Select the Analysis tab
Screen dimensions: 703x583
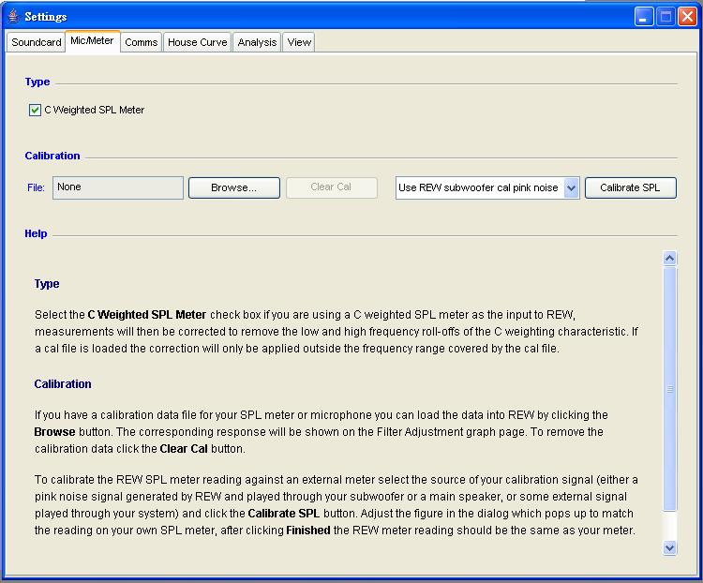(x=257, y=42)
